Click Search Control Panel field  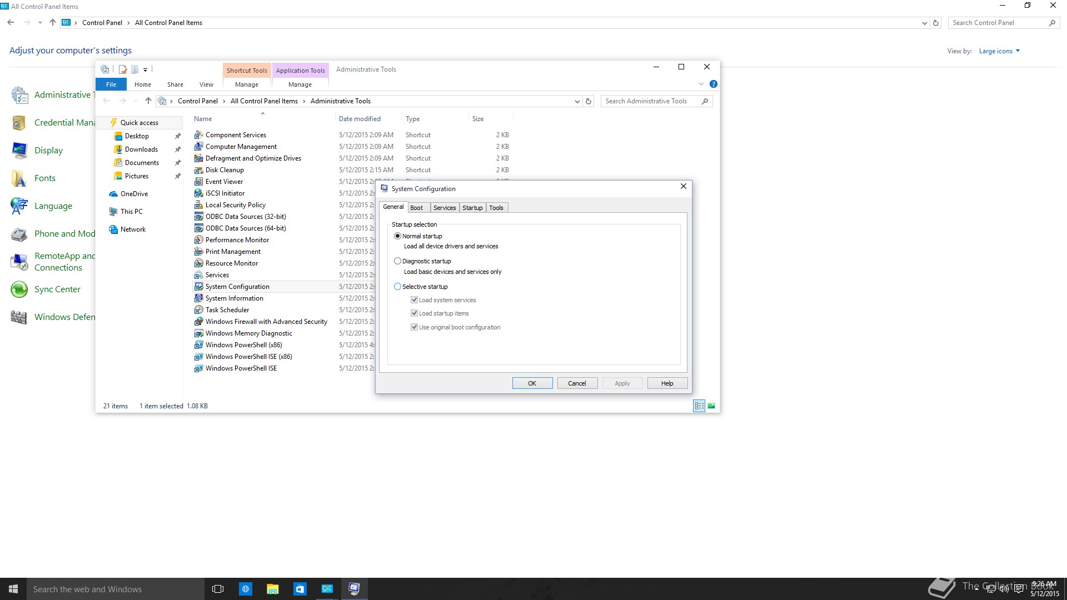1004,23
